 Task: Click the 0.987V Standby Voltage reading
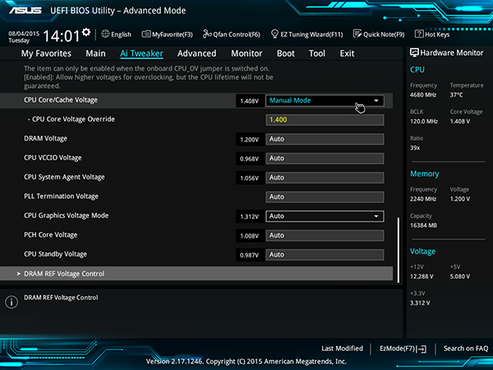pos(250,255)
